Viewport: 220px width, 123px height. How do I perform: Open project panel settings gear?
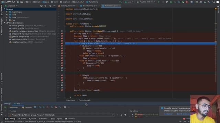[x=51, y=6]
